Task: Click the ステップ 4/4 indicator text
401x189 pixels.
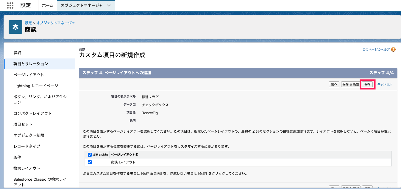Action: click(x=382, y=73)
